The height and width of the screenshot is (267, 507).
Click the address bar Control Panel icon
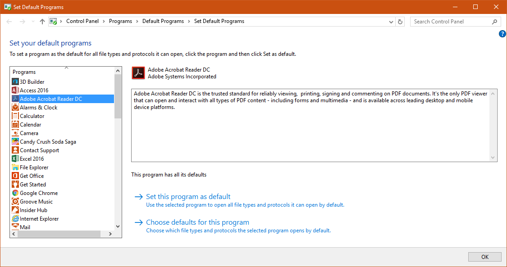pyautogui.click(x=53, y=21)
